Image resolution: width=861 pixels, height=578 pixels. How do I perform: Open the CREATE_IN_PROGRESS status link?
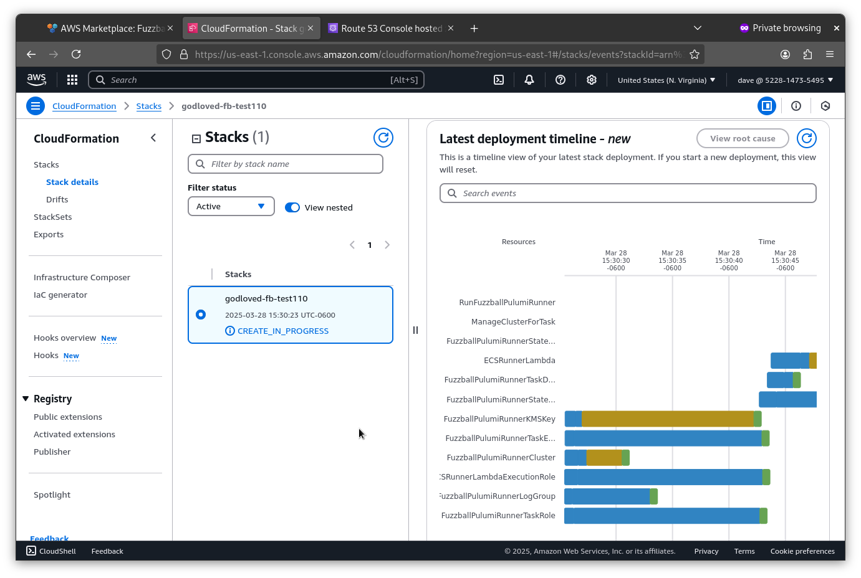[283, 331]
